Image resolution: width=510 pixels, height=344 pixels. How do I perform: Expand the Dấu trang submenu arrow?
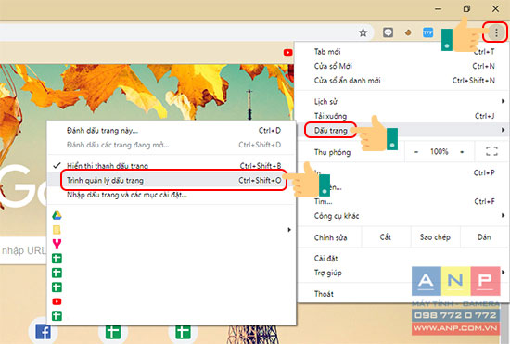[503, 130]
